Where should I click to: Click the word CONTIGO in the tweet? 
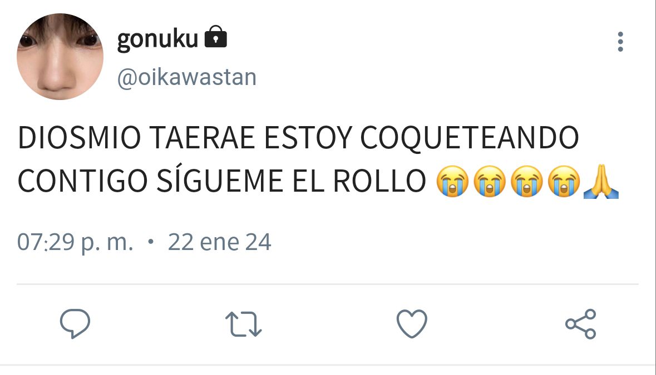coord(82,181)
